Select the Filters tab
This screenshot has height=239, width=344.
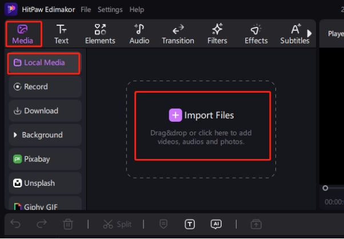point(217,34)
